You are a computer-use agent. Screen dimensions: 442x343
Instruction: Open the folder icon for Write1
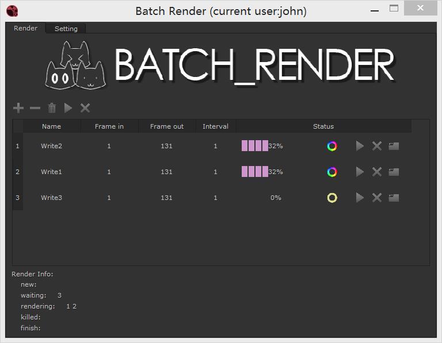[x=394, y=172]
